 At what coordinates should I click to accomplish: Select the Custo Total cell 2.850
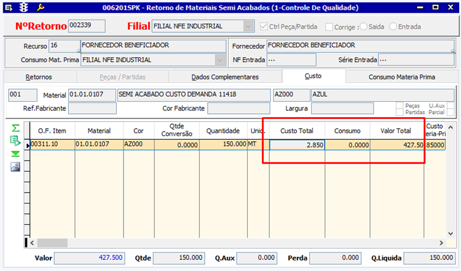click(297, 145)
